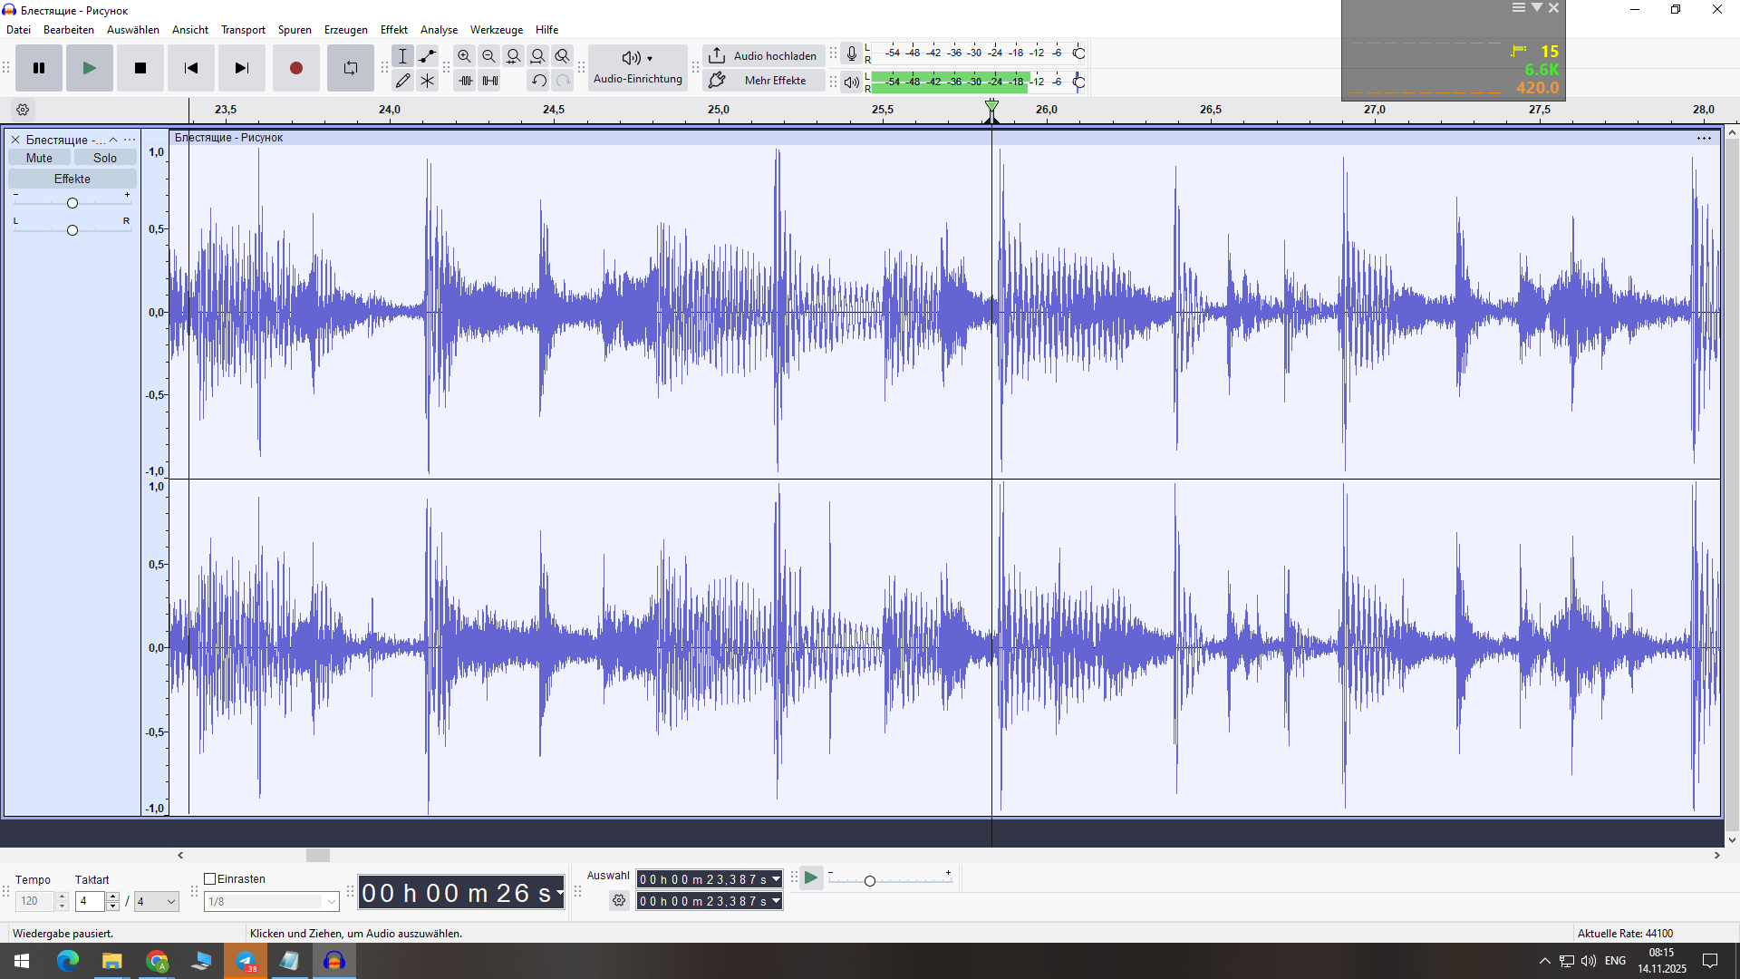Image resolution: width=1740 pixels, height=979 pixels.
Task: Solo the Блестящие track
Action: pyautogui.click(x=105, y=158)
